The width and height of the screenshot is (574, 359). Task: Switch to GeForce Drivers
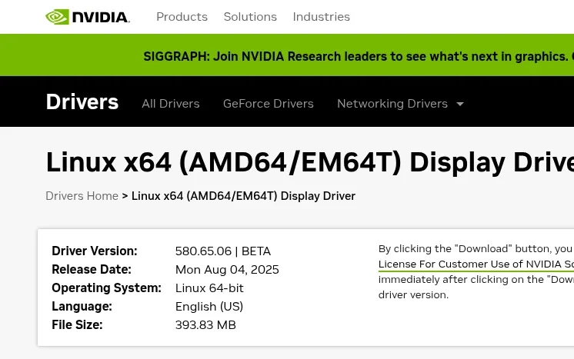tap(268, 104)
